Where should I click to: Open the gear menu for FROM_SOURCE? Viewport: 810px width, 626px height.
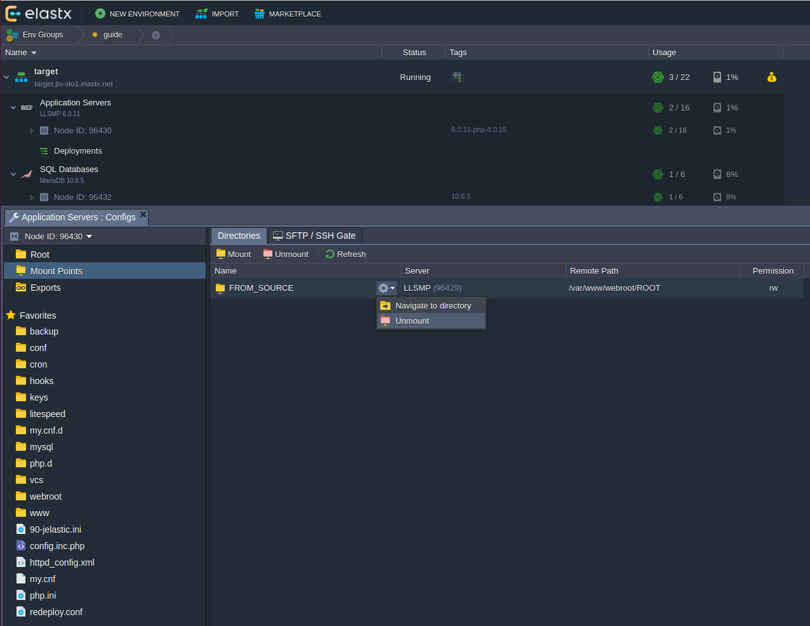(386, 288)
